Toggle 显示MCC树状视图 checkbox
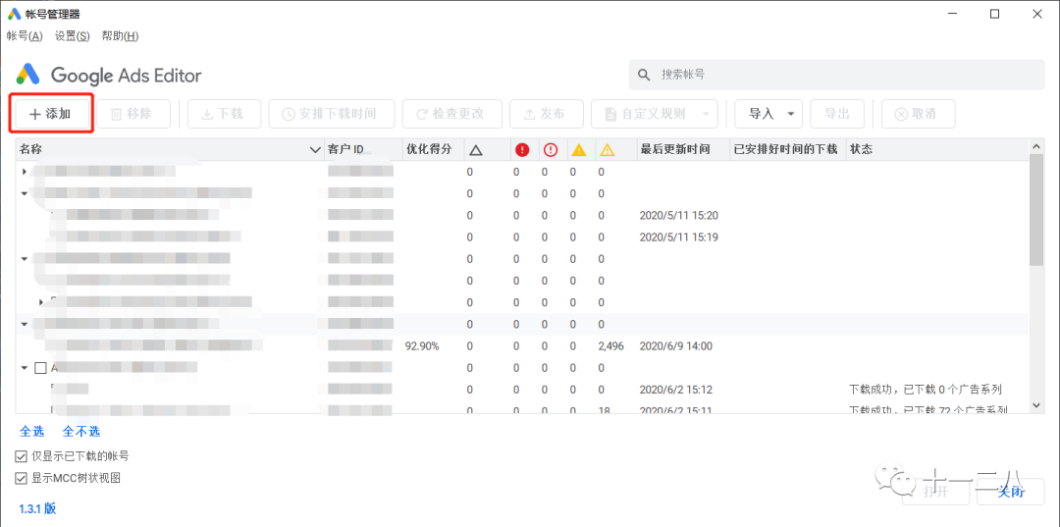This screenshot has height=527, width=1060. (21, 478)
